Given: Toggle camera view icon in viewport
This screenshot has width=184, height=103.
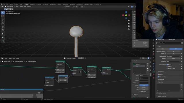Looking at the screenshot, I should (129, 26).
